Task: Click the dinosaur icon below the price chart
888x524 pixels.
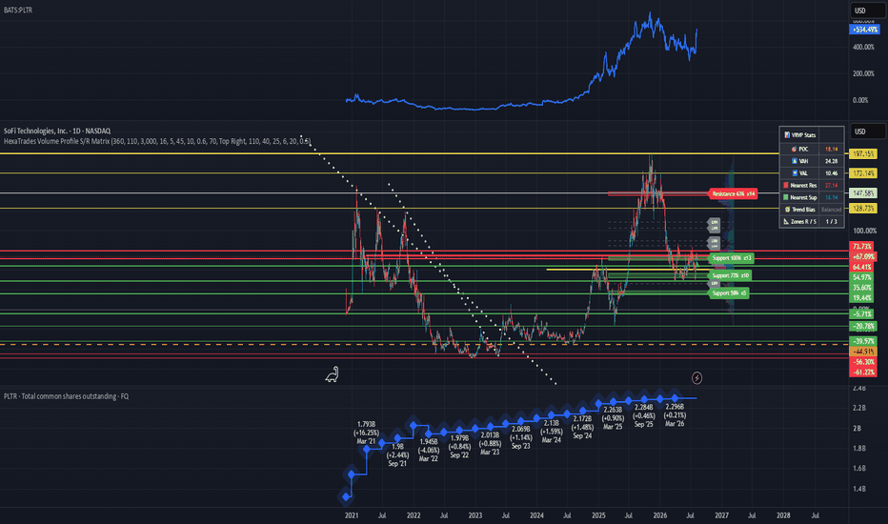Action: point(332,374)
